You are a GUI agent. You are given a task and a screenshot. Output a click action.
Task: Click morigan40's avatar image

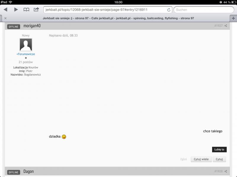26,45
